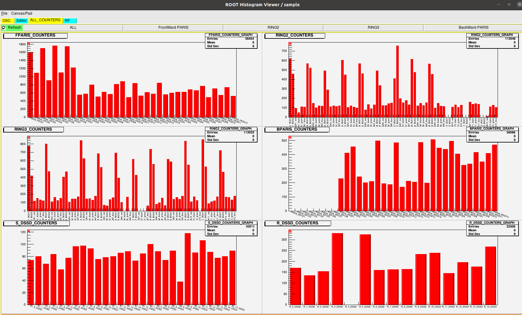Toggle the Refresh checkbox
522x315 pixels.
(x=4, y=28)
